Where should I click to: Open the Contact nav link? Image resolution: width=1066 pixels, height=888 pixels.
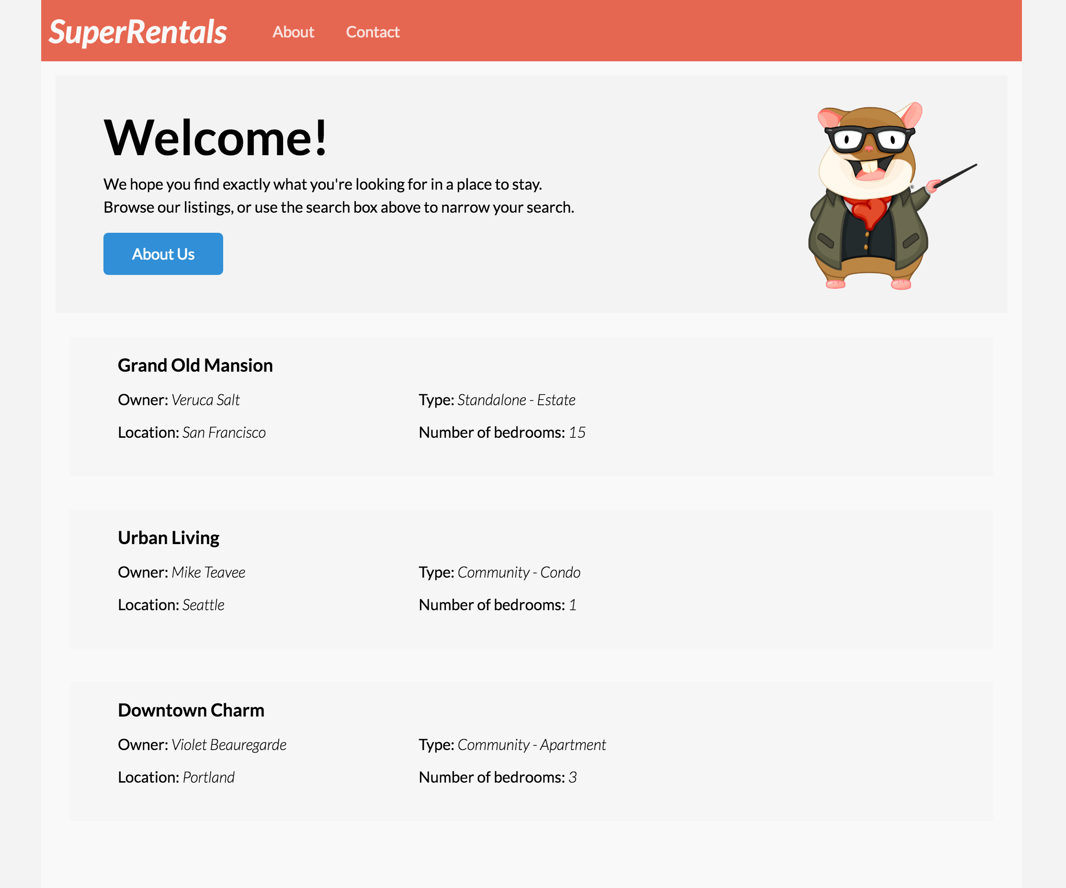373,32
